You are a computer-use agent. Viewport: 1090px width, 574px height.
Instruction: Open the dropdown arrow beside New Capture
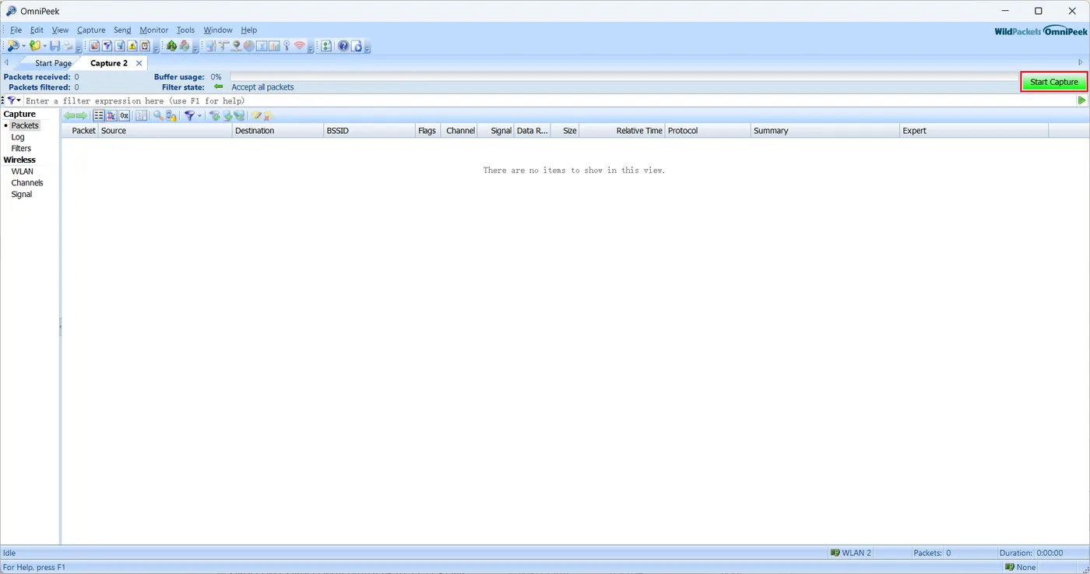[24, 46]
